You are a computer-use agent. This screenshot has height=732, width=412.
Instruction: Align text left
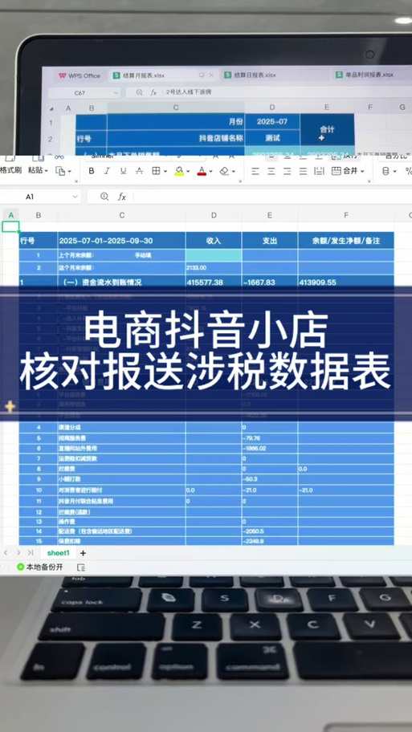[x=255, y=171]
